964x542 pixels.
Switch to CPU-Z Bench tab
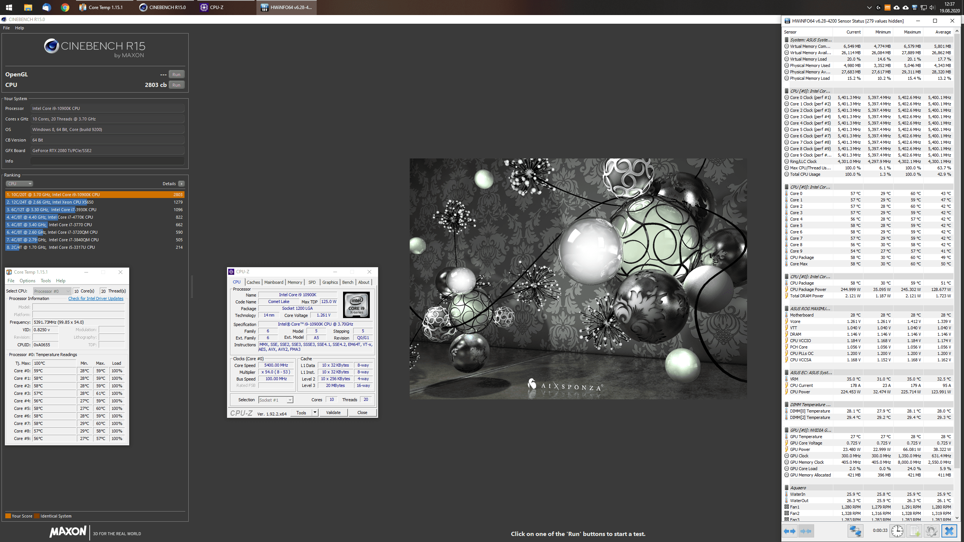(348, 282)
